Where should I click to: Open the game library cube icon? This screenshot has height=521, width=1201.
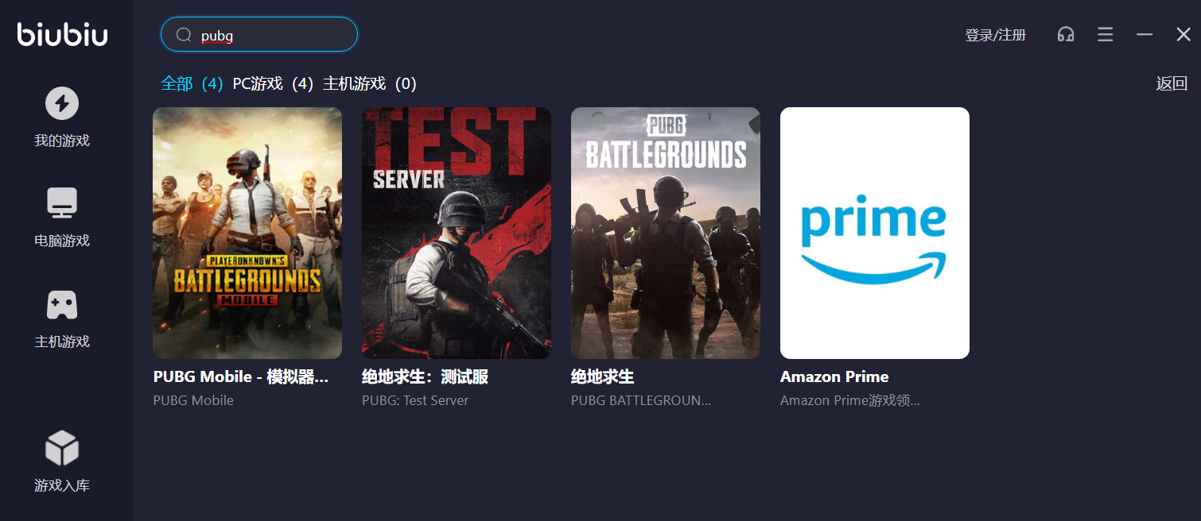pyautogui.click(x=62, y=448)
